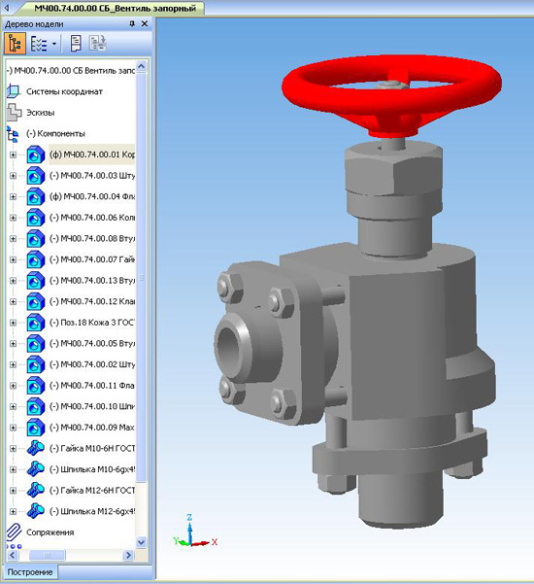Click the document page icon in tree toolbar
Viewport: 534px width, 584px height.
tap(76, 44)
